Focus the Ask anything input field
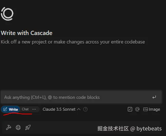The height and width of the screenshot is (136, 166). click(81, 97)
